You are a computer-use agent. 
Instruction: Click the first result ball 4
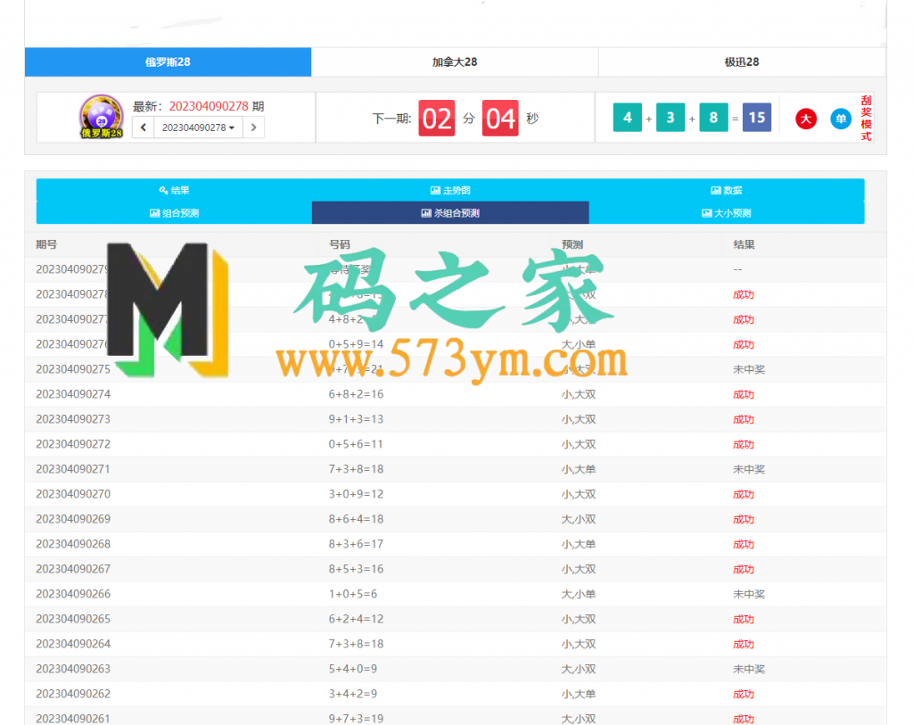pyautogui.click(x=627, y=118)
